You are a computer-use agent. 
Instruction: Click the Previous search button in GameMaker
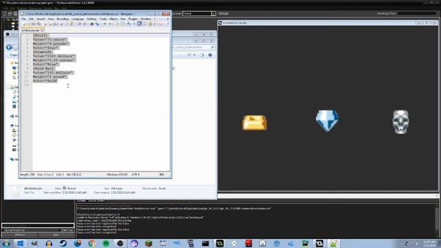[x=20, y=235]
